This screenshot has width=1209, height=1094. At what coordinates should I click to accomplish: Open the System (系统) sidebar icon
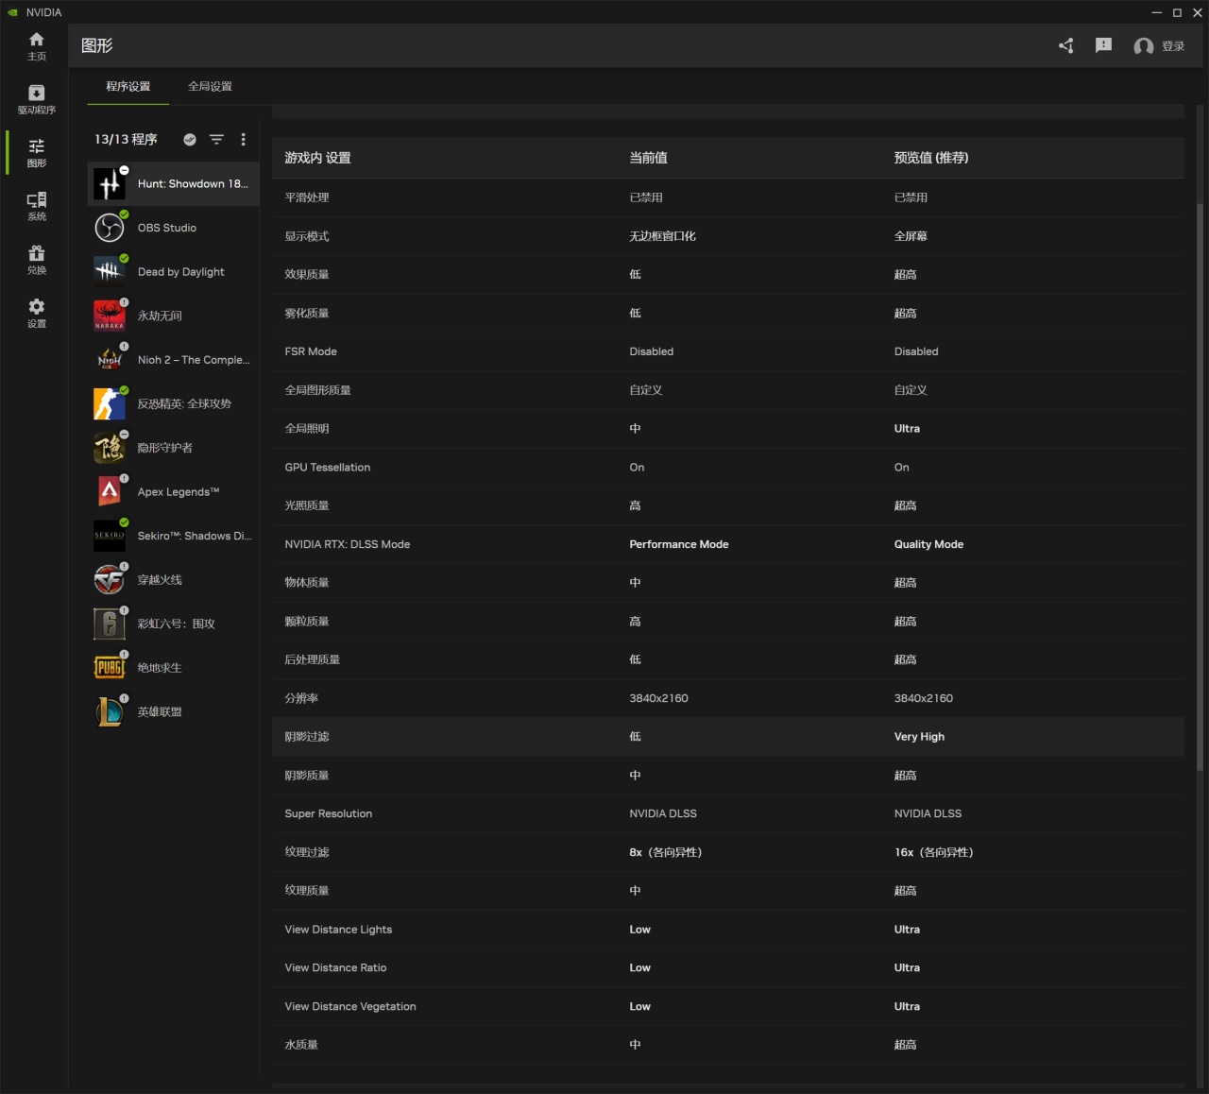pyautogui.click(x=36, y=199)
